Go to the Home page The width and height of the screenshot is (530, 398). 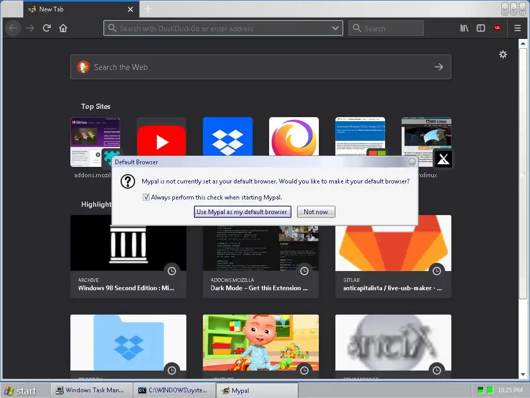pos(63,28)
